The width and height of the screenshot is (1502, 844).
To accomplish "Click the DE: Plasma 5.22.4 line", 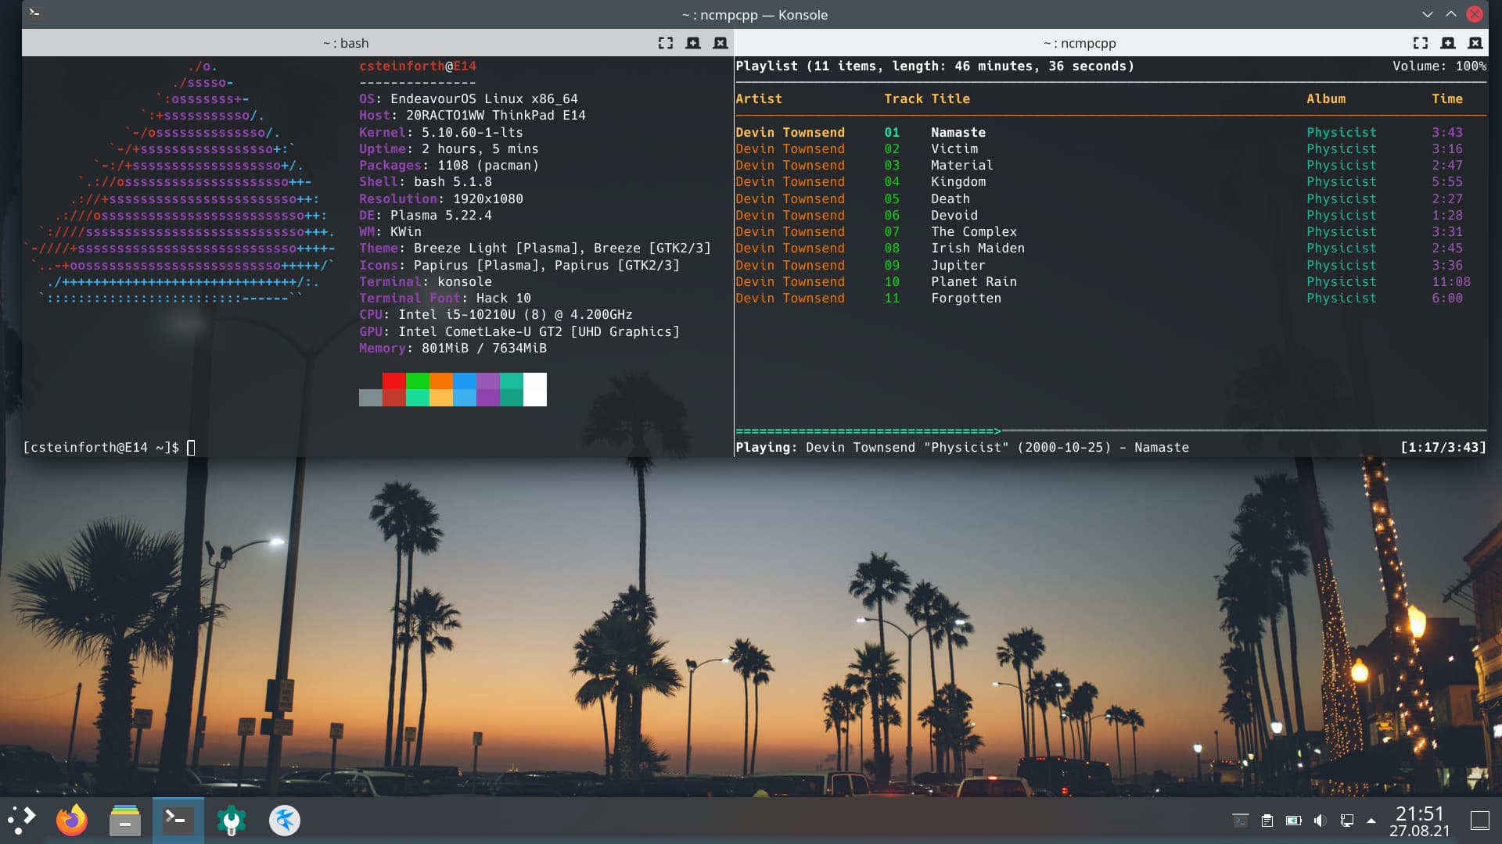I will tap(426, 215).
